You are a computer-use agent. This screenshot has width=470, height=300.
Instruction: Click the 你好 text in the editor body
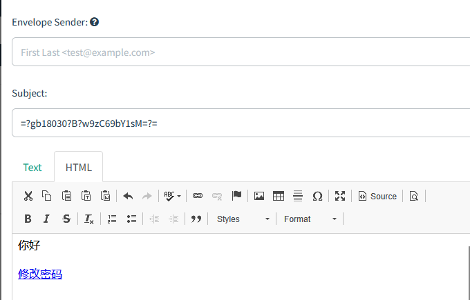tap(29, 246)
